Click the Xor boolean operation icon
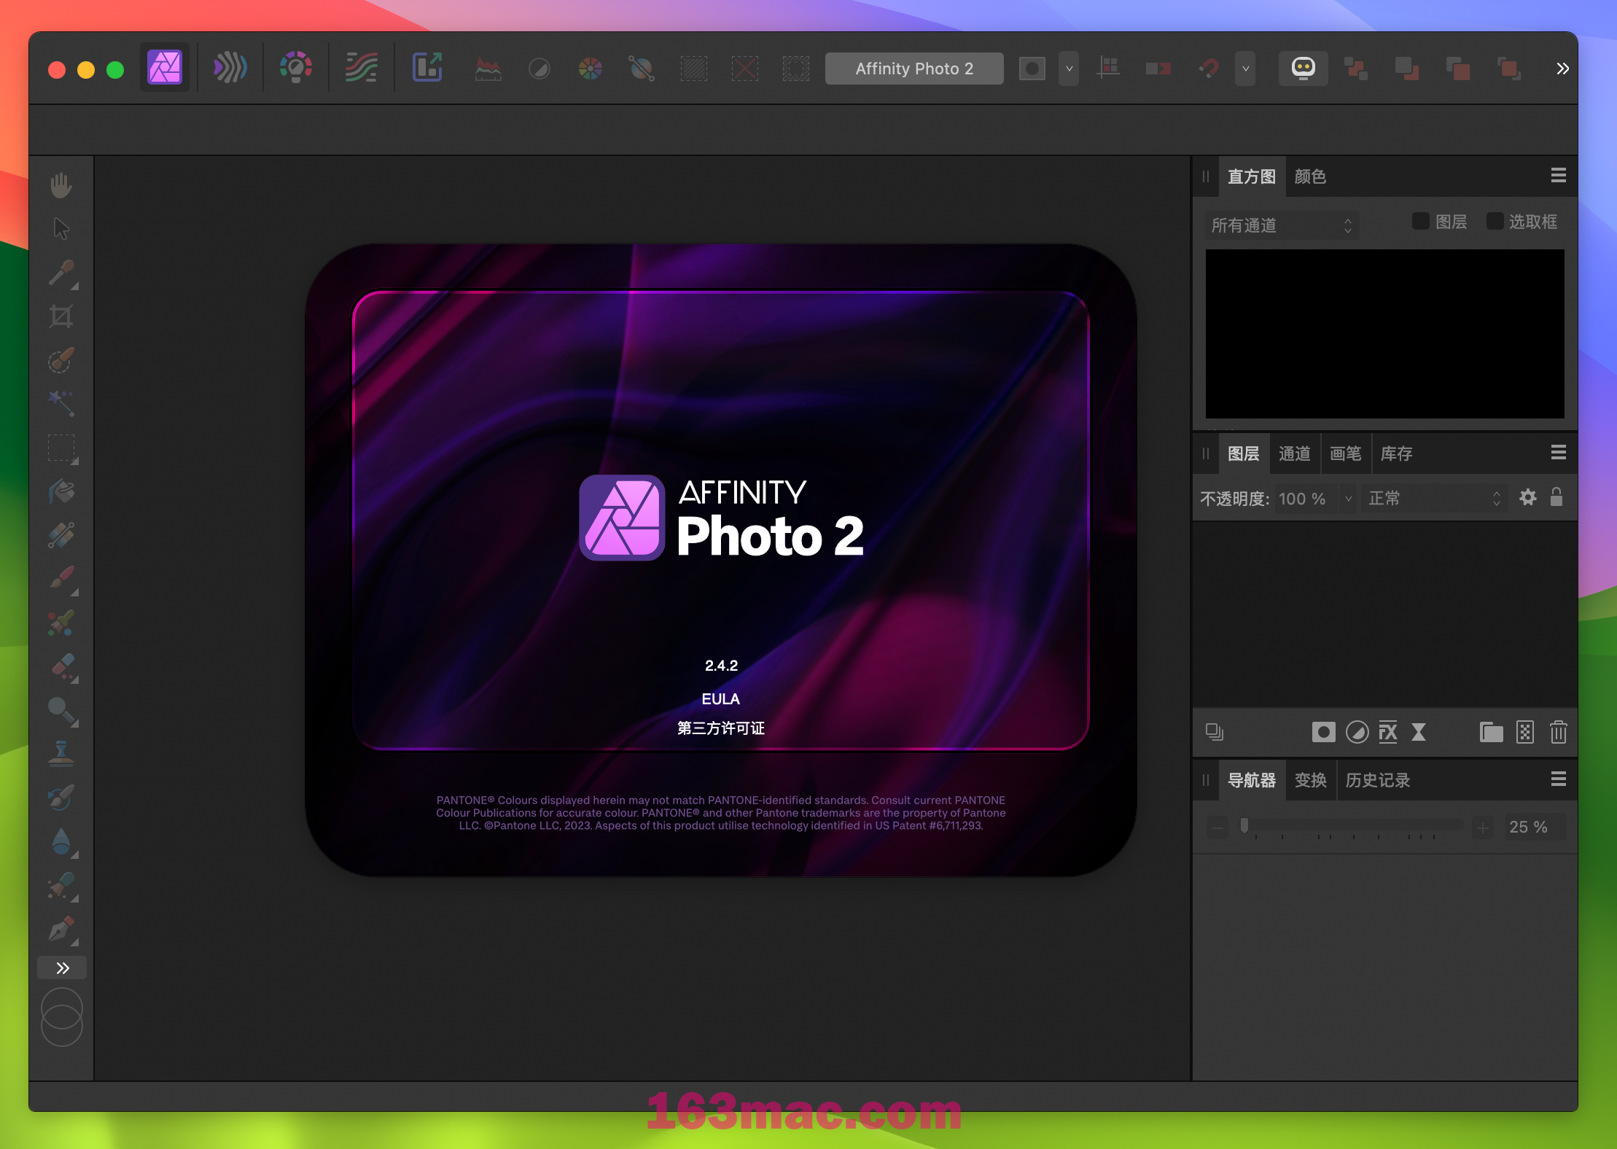This screenshot has height=1149, width=1617. pos(1508,69)
